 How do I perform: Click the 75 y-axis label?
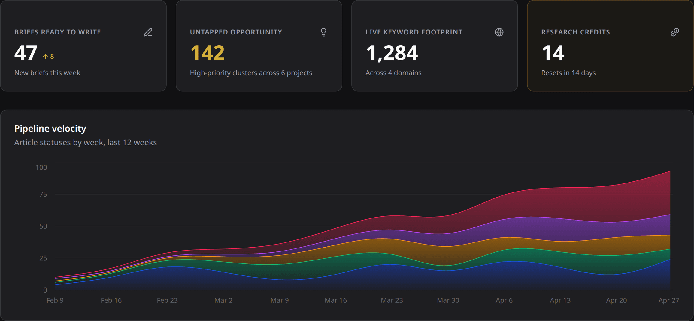pos(43,195)
